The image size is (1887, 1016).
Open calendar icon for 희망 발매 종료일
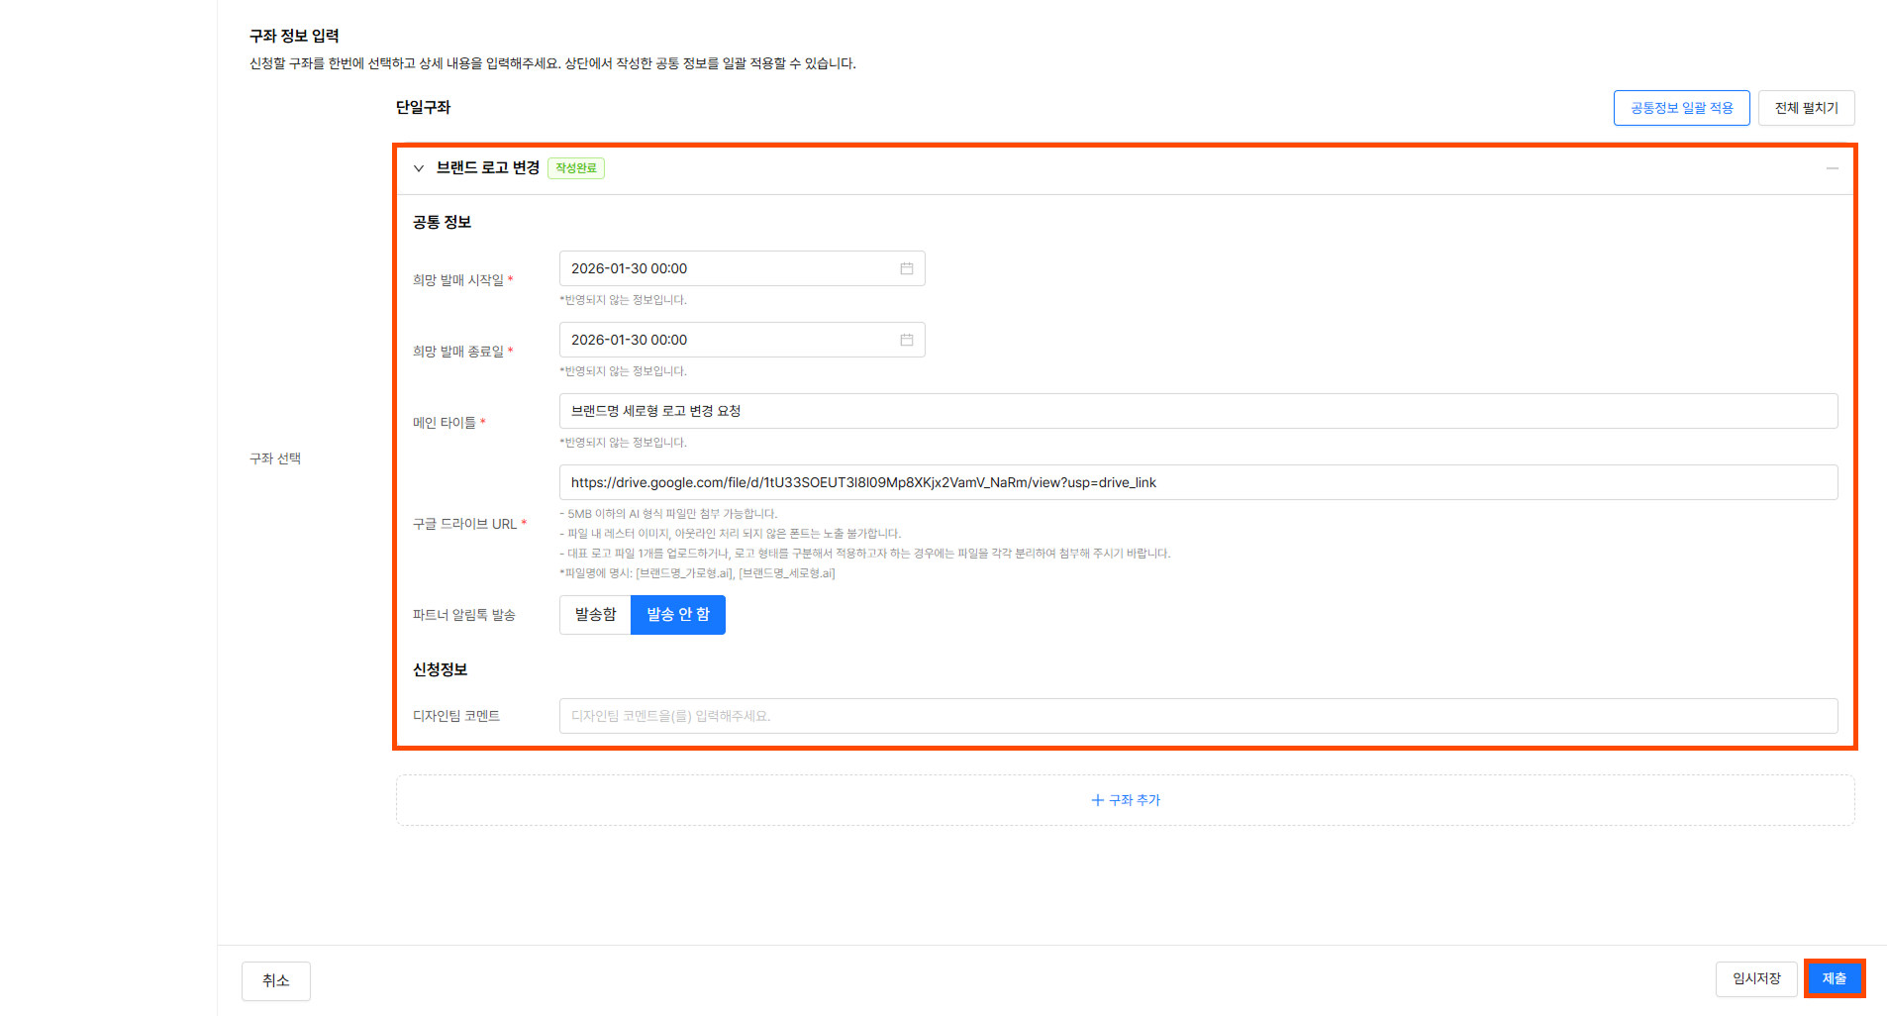pyautogui.click(x=906, y=340)
